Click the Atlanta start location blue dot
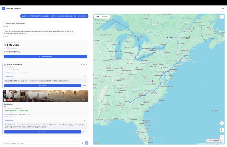Image resolution: width=227 pixels, height=147 pixels. 130,103
